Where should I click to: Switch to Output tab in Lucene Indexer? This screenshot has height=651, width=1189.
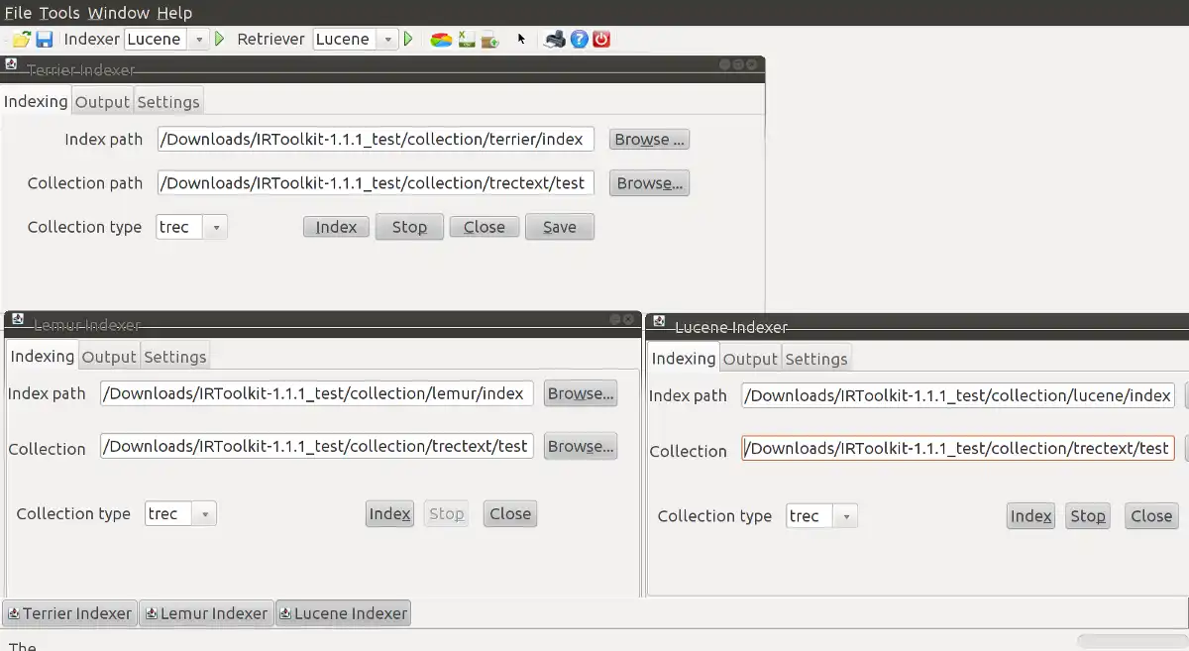pos(750,359)
